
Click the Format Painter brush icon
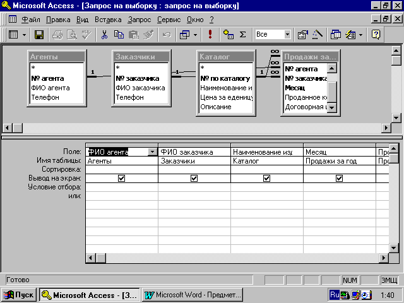(x=149, y=35)
